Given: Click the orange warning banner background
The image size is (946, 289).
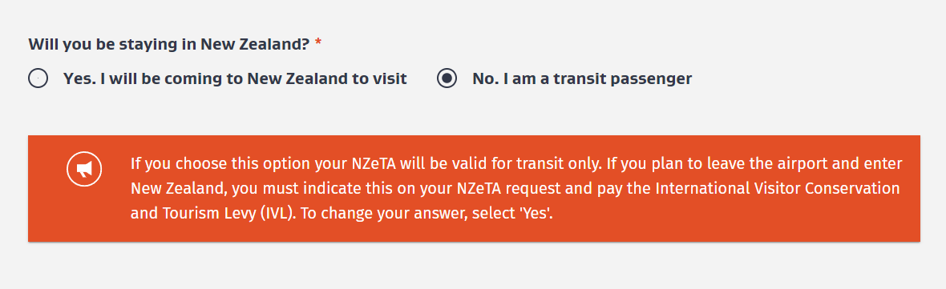Looking at the screenshot, I should coord(474,188).
